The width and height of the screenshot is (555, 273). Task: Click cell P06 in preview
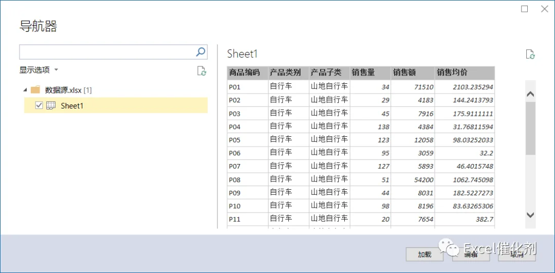pyautogui.click(x=247, y=153)
